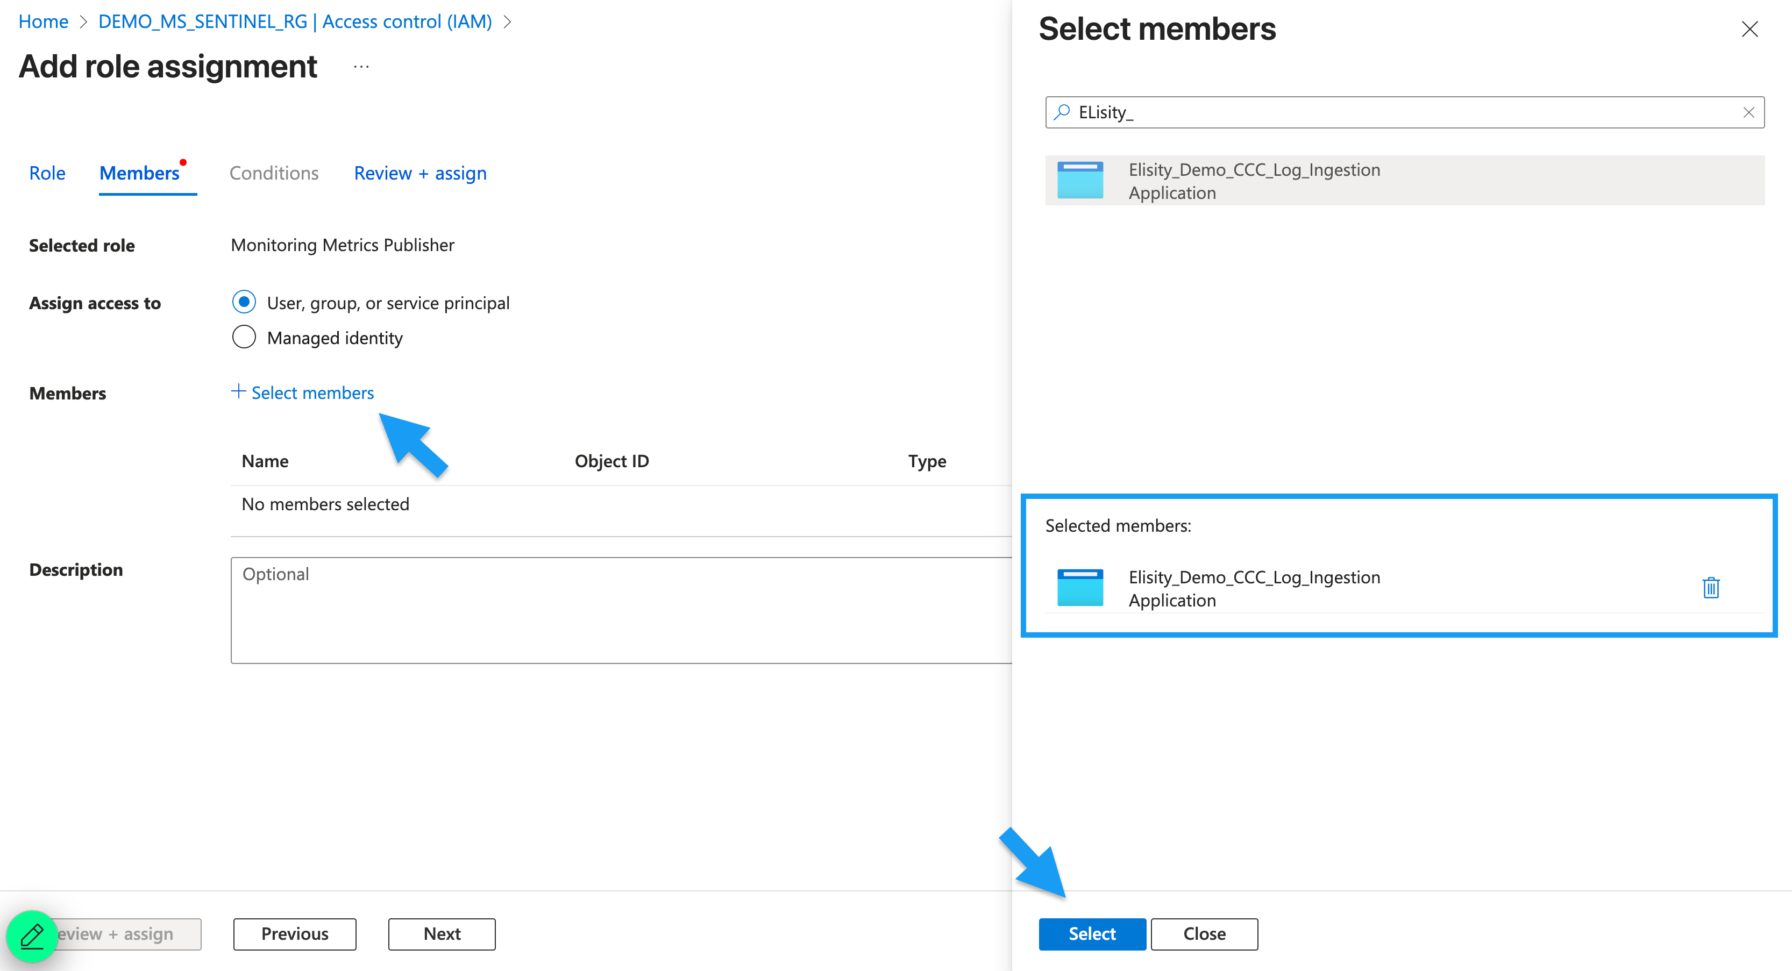
Task: Open the Conditions tab
Action: (x=273, y=173)
